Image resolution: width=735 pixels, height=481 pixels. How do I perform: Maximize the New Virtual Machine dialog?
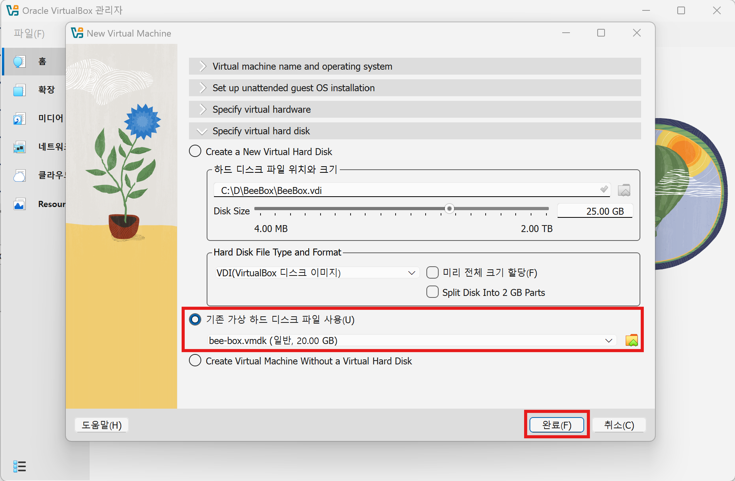click(x=601, y=33)
